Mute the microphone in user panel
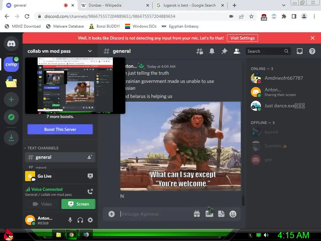Image resolution: width=321 pixels, height=241 pixels. 70,220
